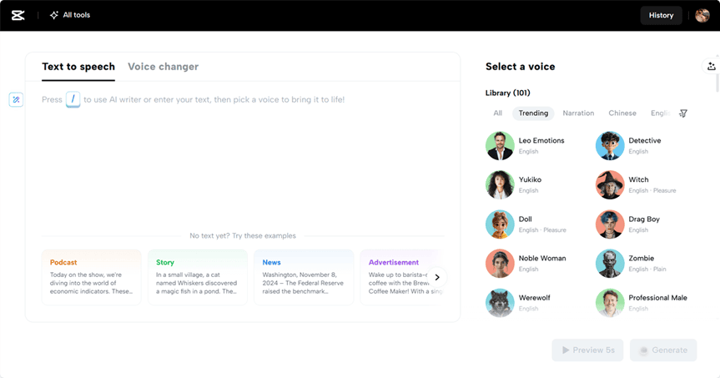Open the user profile avatar menu
The width and height of the screenshot is (720, 378).
702,15
